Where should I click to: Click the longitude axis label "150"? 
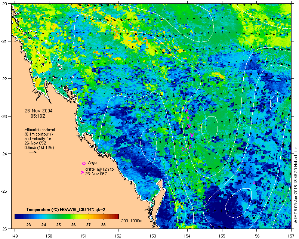[49, 236]
